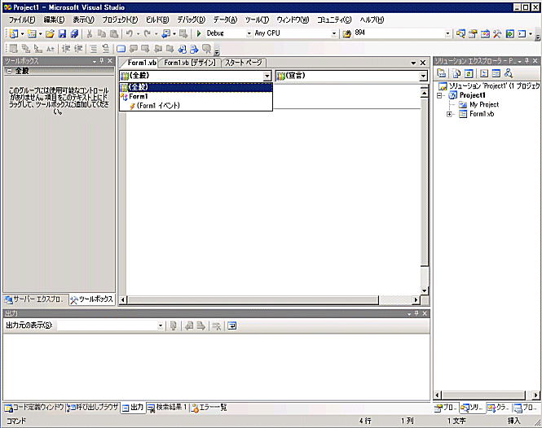
Task: Open the ビルド(B) menu
Action: (157, 20)
